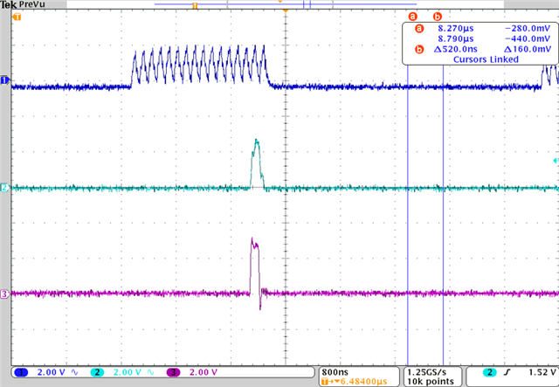Click cursor b voltage value -440.0mV
Screen dimensions: 559x387
coord(528,39)
